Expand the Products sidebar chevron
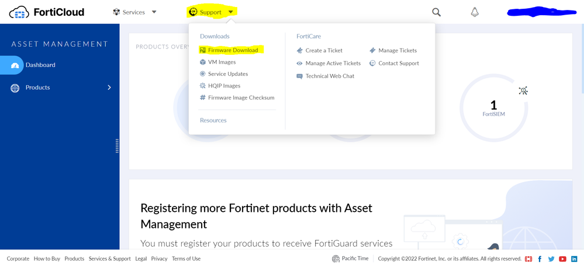This screenshot has width=584, height=266. pyautogui.click(x=109, y=87)
